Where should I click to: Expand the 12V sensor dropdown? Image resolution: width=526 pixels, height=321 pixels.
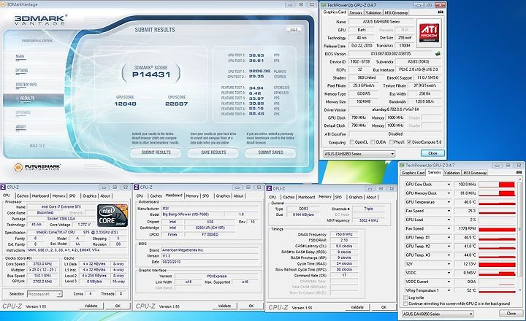pyautogui.click(x=449, y=264)
